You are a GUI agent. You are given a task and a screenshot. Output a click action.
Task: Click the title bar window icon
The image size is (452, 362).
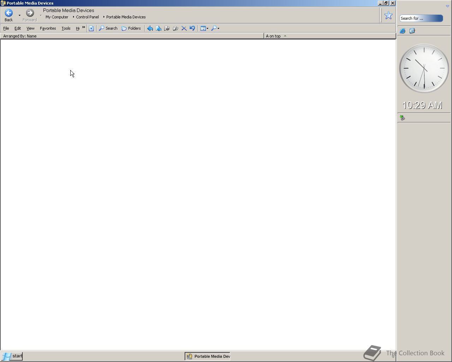click(x=3, y=3)
